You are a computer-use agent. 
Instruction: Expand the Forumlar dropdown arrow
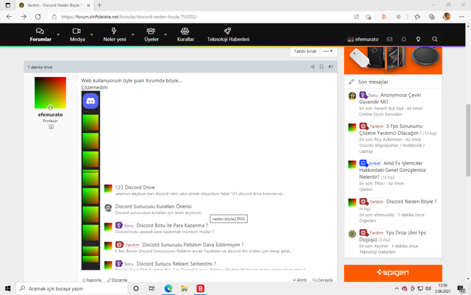pos(58,35)
